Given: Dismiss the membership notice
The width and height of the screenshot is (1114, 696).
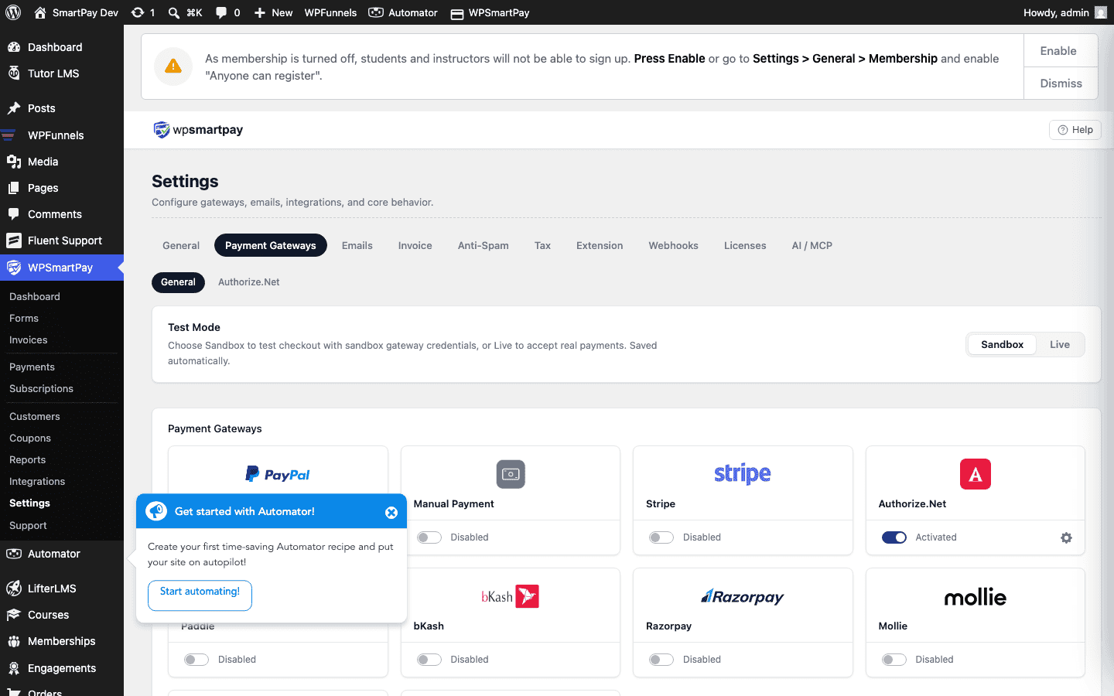Looking at the screenshot, I should [1061, 84].
